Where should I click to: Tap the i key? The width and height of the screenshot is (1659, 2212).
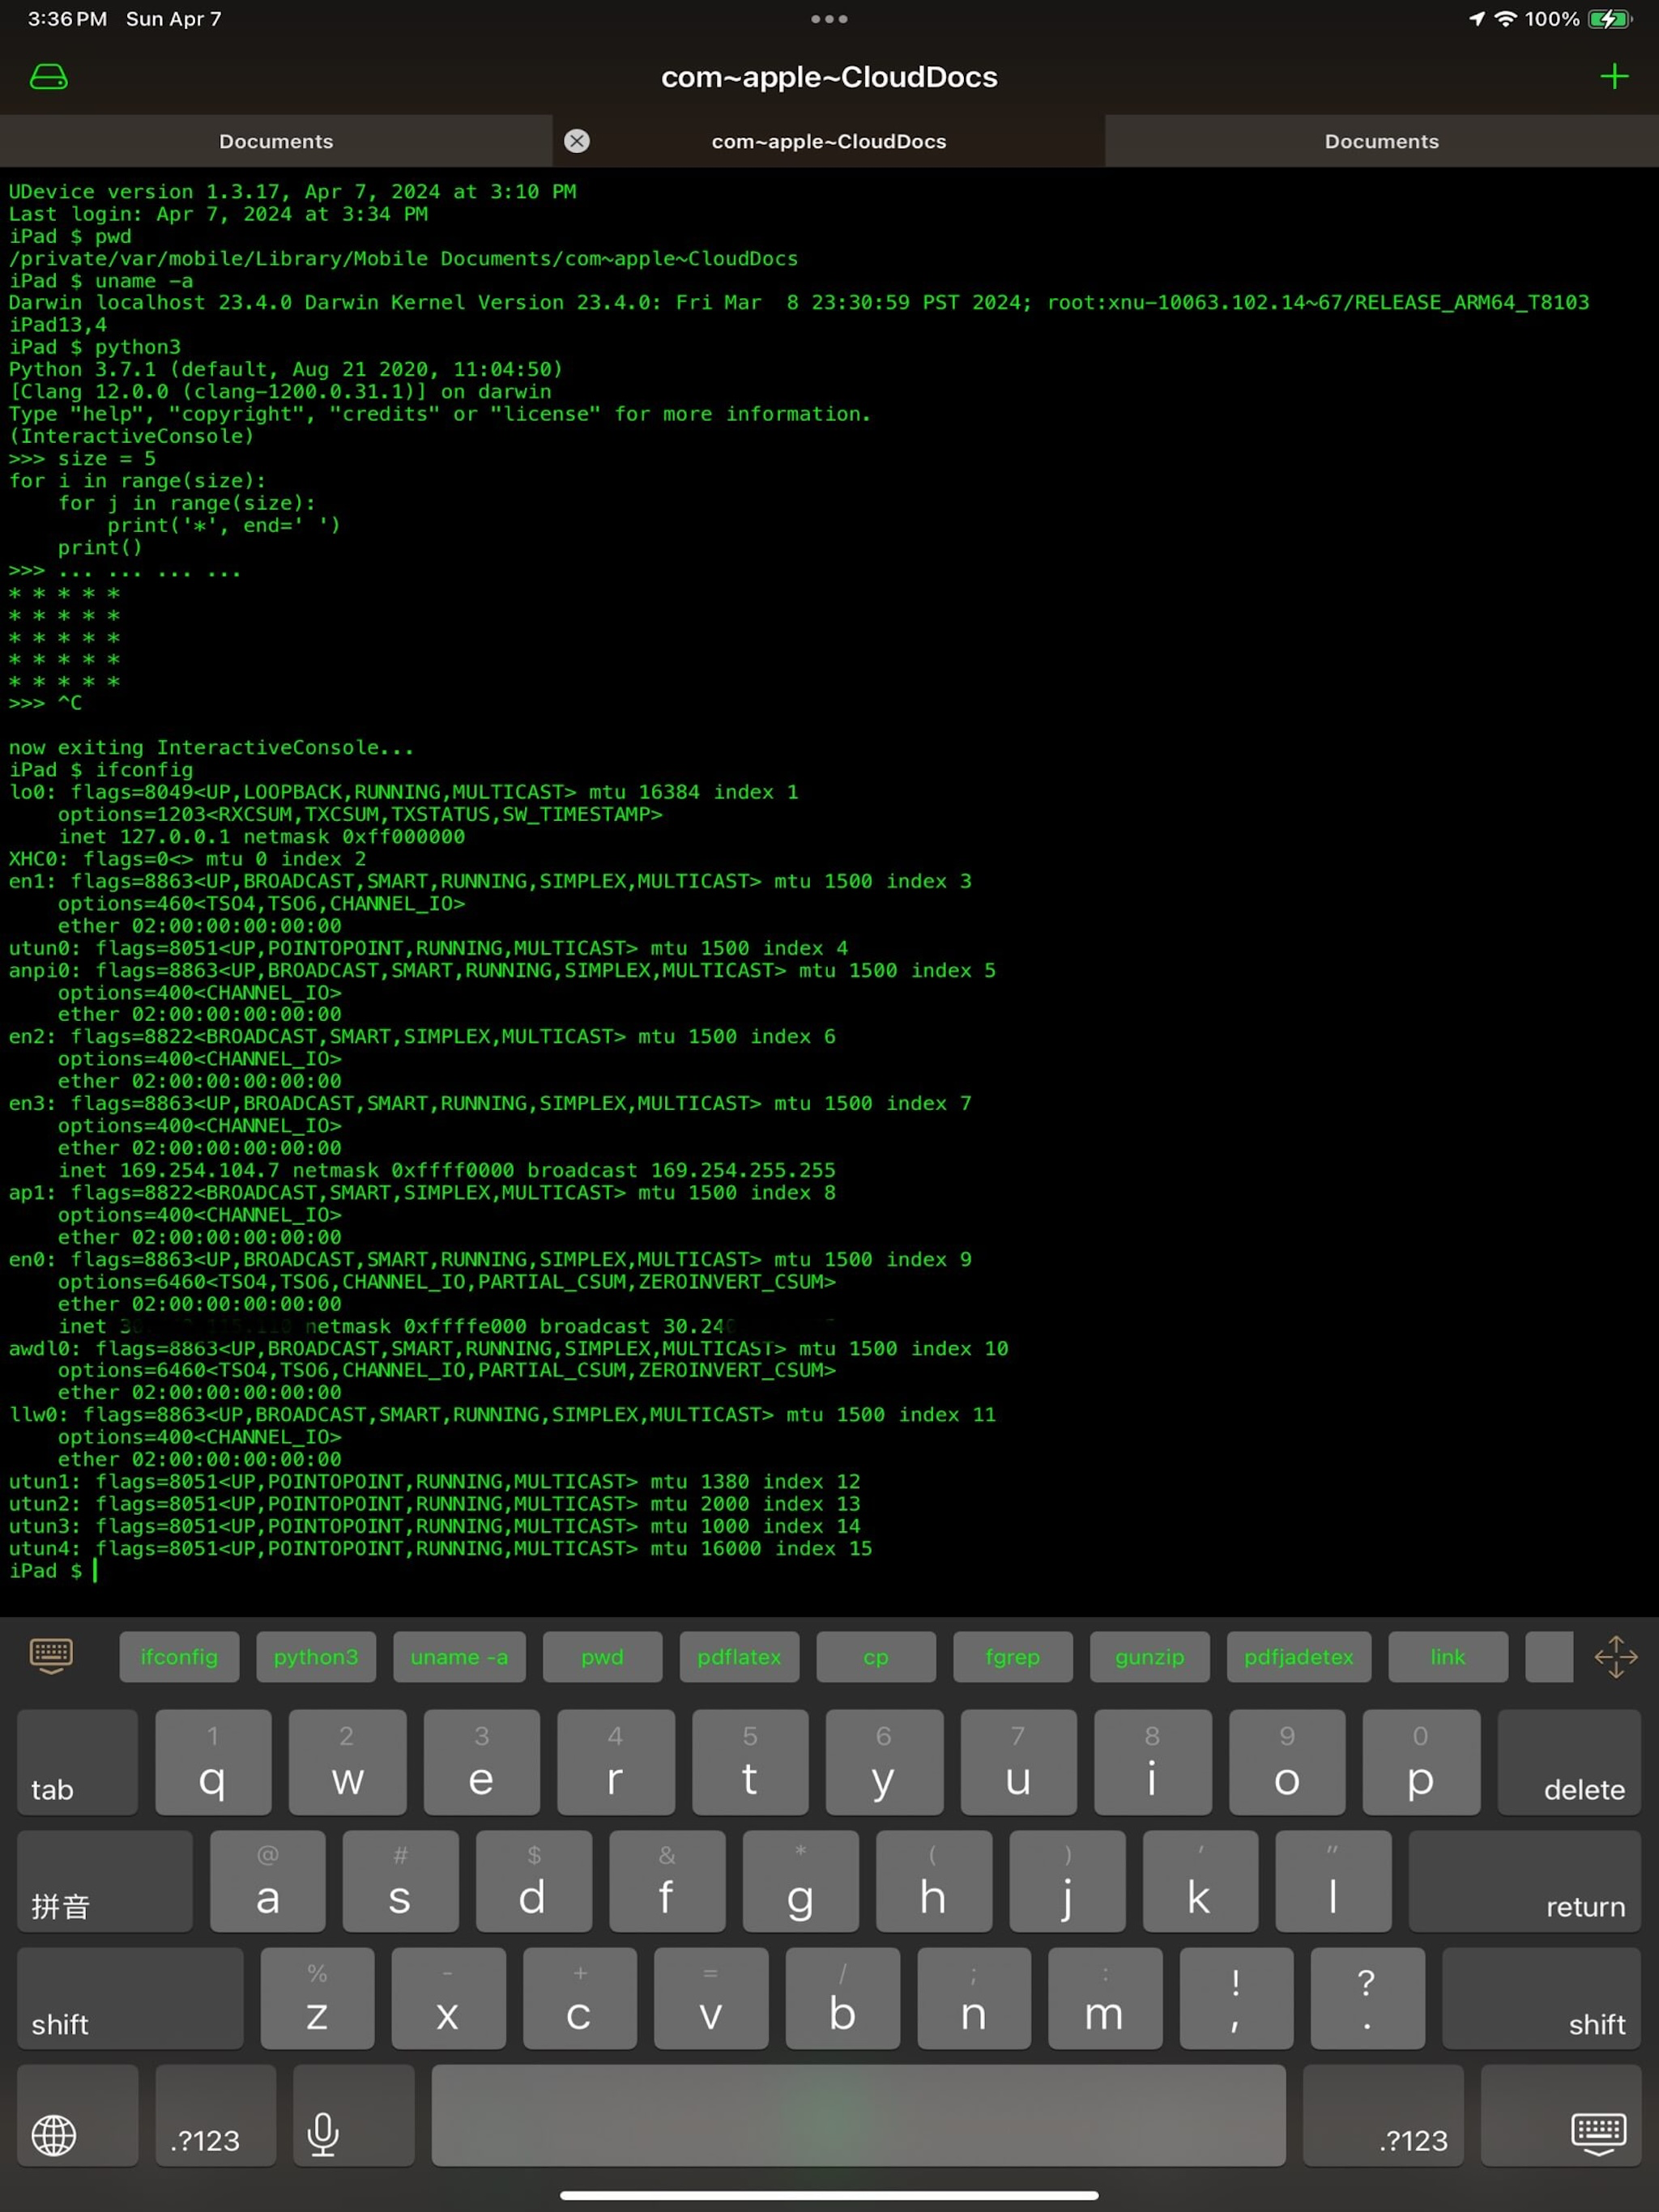(1153, 1762)
